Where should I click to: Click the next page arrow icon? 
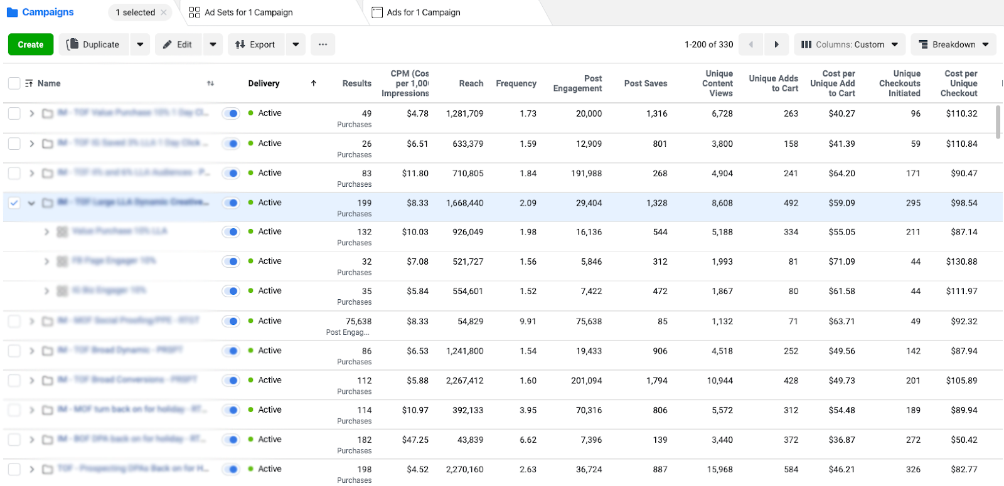[x=776, y=45]
